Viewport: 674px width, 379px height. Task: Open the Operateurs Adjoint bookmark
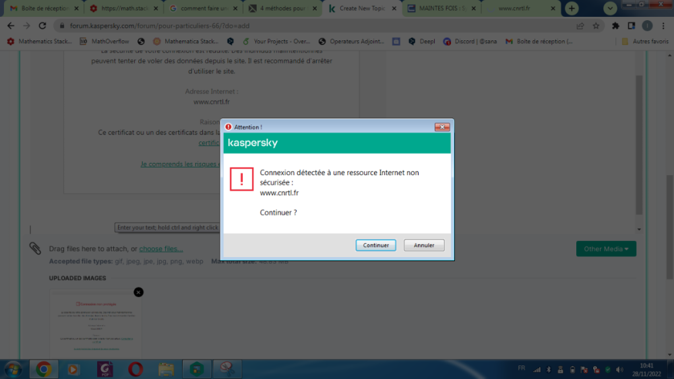pyautogui.click(x=352, y=41)
